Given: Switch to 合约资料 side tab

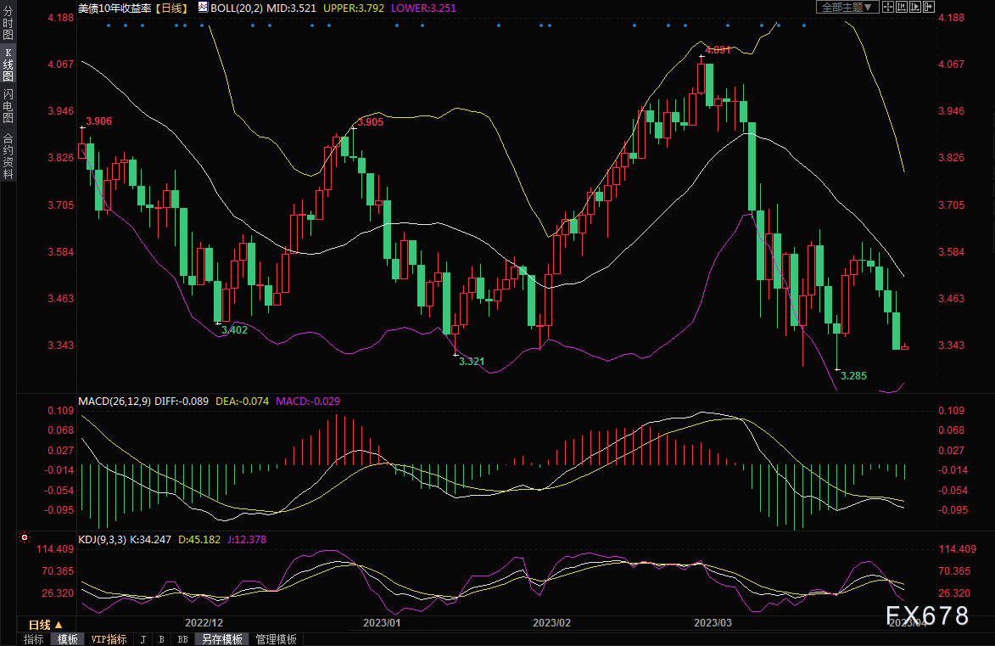Looking at the screenshot, I should coord(8,155).
